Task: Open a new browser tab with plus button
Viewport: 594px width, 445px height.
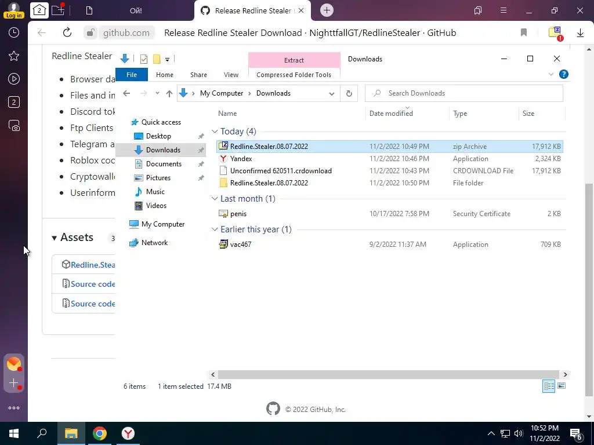Action: click(x=327, y=10)
